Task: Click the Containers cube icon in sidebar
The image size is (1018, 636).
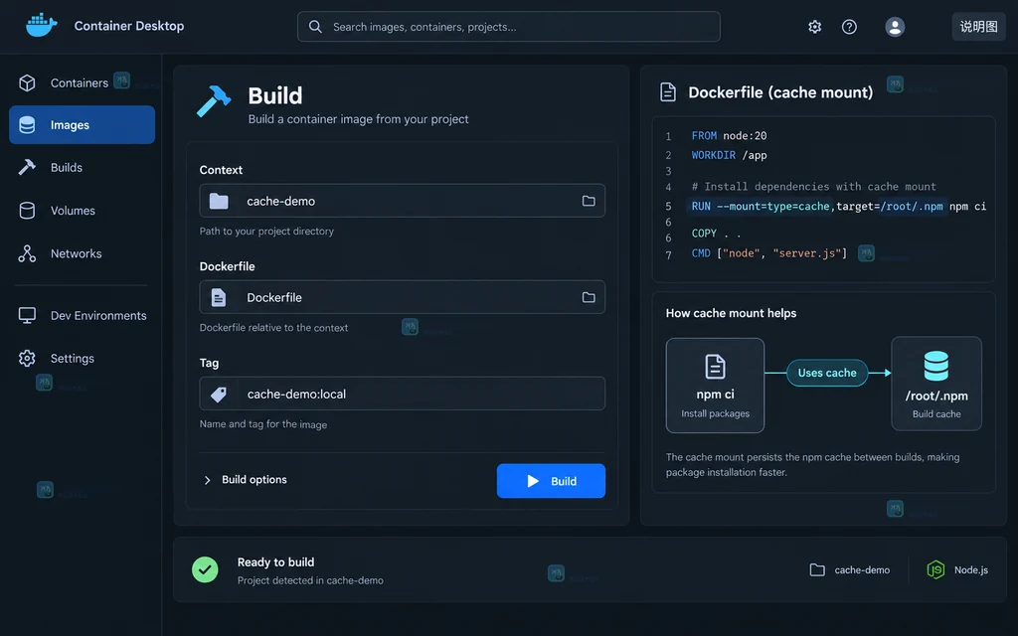Action: (x=27, y=82)
